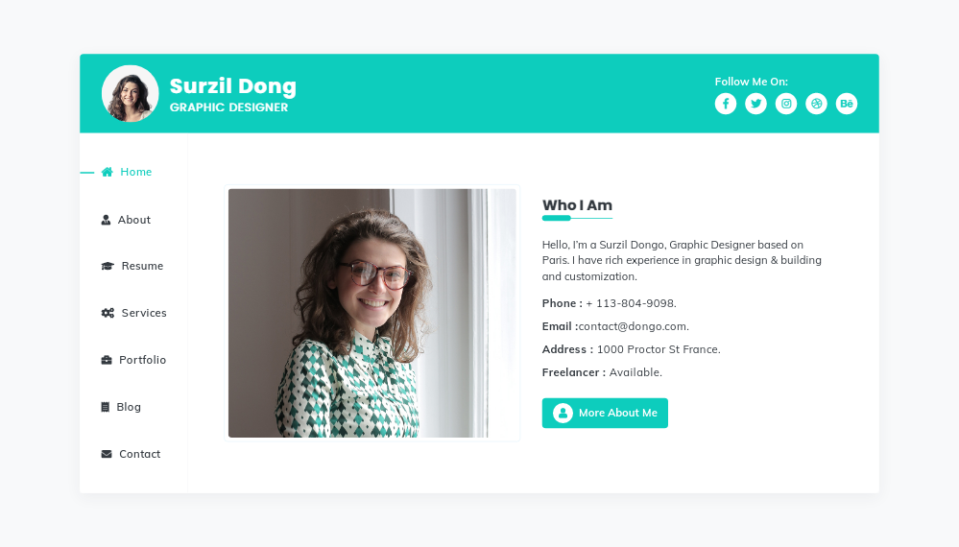Screen dimensions: 959x547
Task: Open the Dribbble social icon
Action: 816,104
